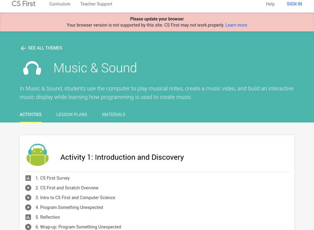Image resolution: width=314 pixels, height=230 pixels.
Task: Follow the Learn more link in browser warning
Action: click(236, 25)
